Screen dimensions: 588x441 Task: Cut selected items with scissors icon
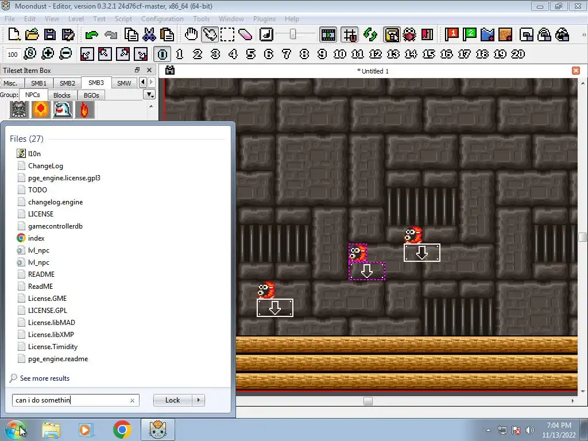[149, 34]
